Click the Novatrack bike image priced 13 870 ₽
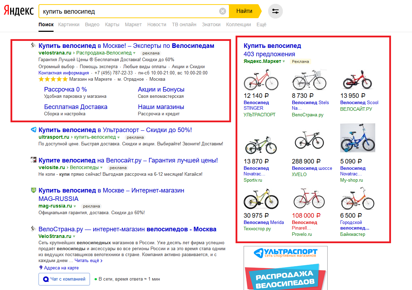 pyautogui.click(x=261, y=145)
